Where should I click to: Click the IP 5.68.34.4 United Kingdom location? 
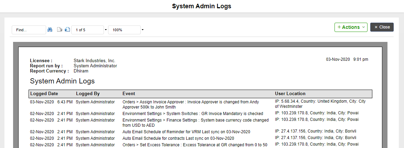tap(320, 104)
